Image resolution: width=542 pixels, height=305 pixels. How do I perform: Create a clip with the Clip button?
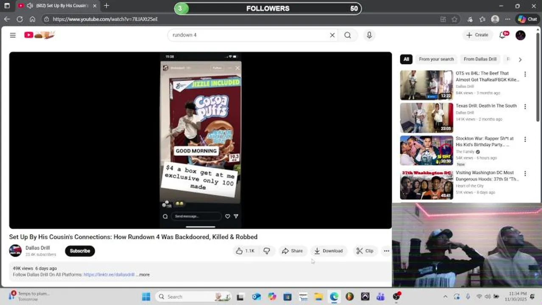[x=365, y=251]
